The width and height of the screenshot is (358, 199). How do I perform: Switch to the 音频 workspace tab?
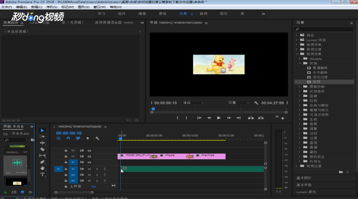click(x=204, y=14)
